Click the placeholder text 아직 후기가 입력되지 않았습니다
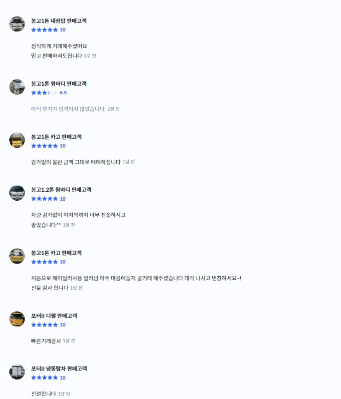Viewport: 341px width, 399px height. pos(68,109)
